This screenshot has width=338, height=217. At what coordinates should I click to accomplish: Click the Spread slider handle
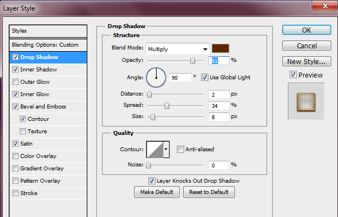(x=167, y=106)
